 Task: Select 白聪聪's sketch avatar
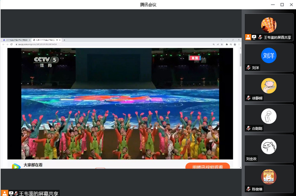[269, 116]
